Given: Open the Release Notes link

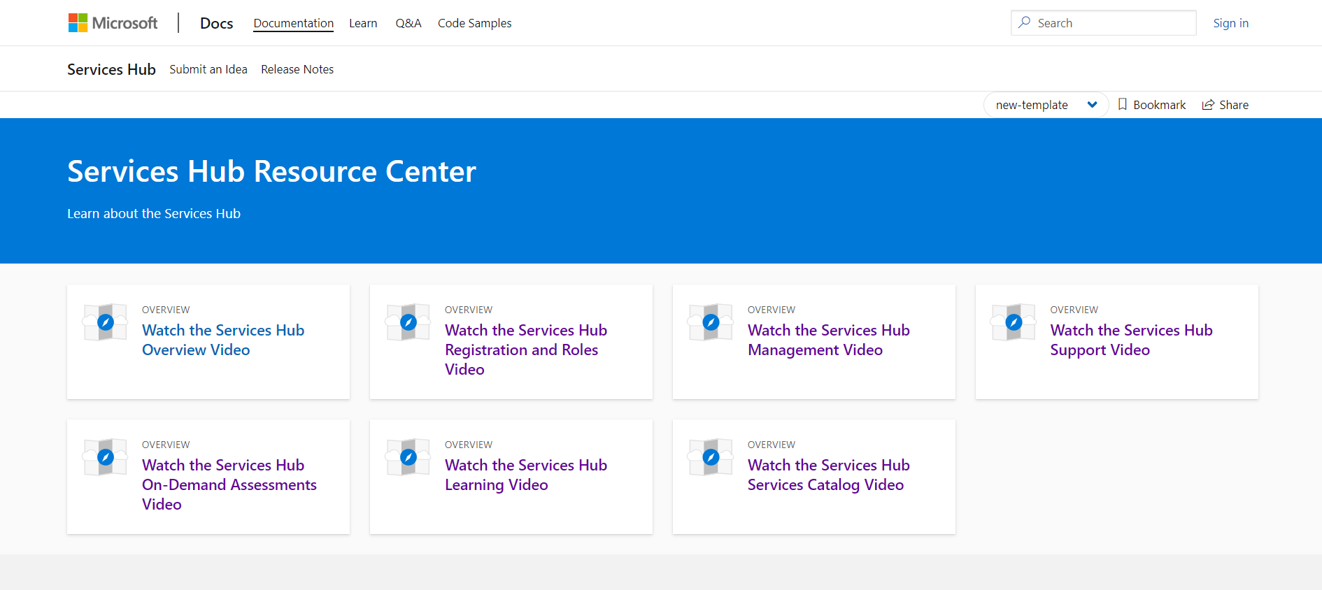Looking at the screenshot, I should [x=297, y=69].
